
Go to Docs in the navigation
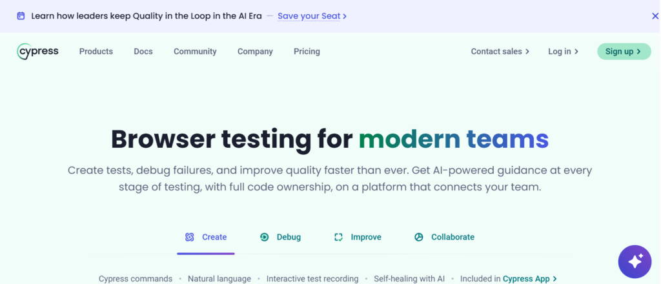(143, 52)
